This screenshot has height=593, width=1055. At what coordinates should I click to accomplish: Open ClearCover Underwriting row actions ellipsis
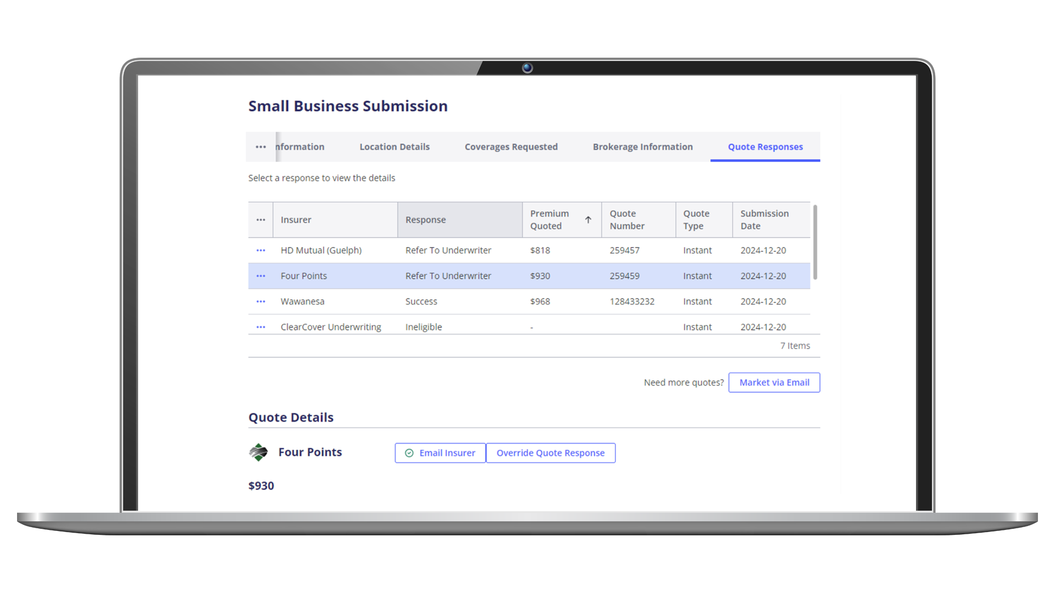click(260, 327)
